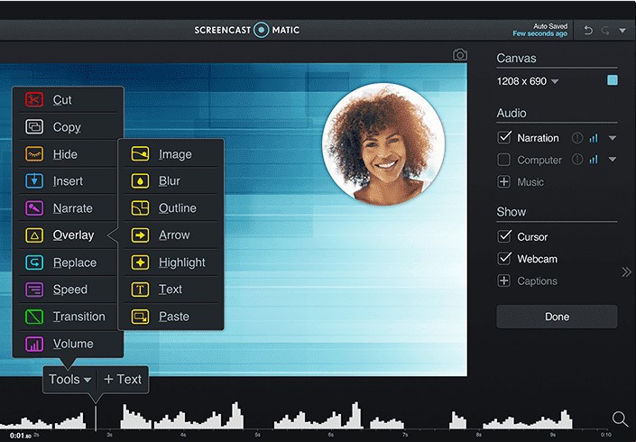The image size is (636, 442).
Task: Click the Highlight overlay icon
Action: tap(140, 262)
